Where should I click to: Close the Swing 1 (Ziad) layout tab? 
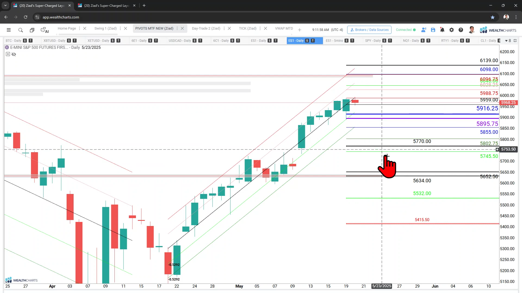pyautogui.click(x=125, y=28)
